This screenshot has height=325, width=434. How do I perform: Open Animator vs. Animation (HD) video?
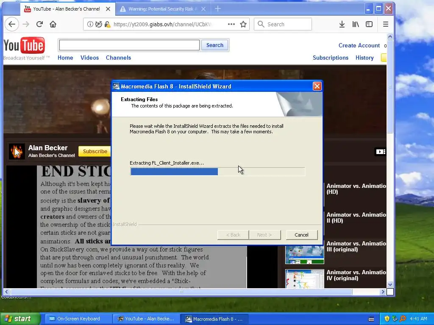[356, 189]
